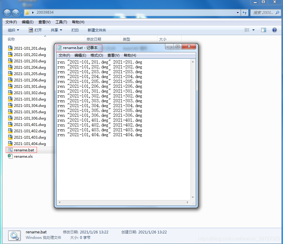
Task: Select file name 2021-101,403.dwg
Action: point(30,137)
